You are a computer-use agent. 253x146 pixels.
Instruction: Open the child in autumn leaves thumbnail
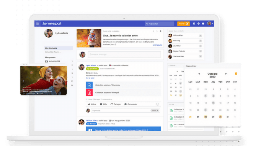coord(89,38)
